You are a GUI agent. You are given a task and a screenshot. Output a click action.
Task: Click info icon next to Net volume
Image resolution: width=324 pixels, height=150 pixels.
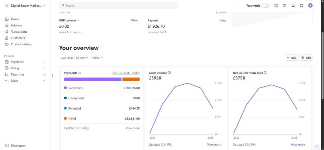(265, 73)
